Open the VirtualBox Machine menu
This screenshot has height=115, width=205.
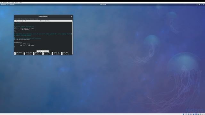[5, 3]
